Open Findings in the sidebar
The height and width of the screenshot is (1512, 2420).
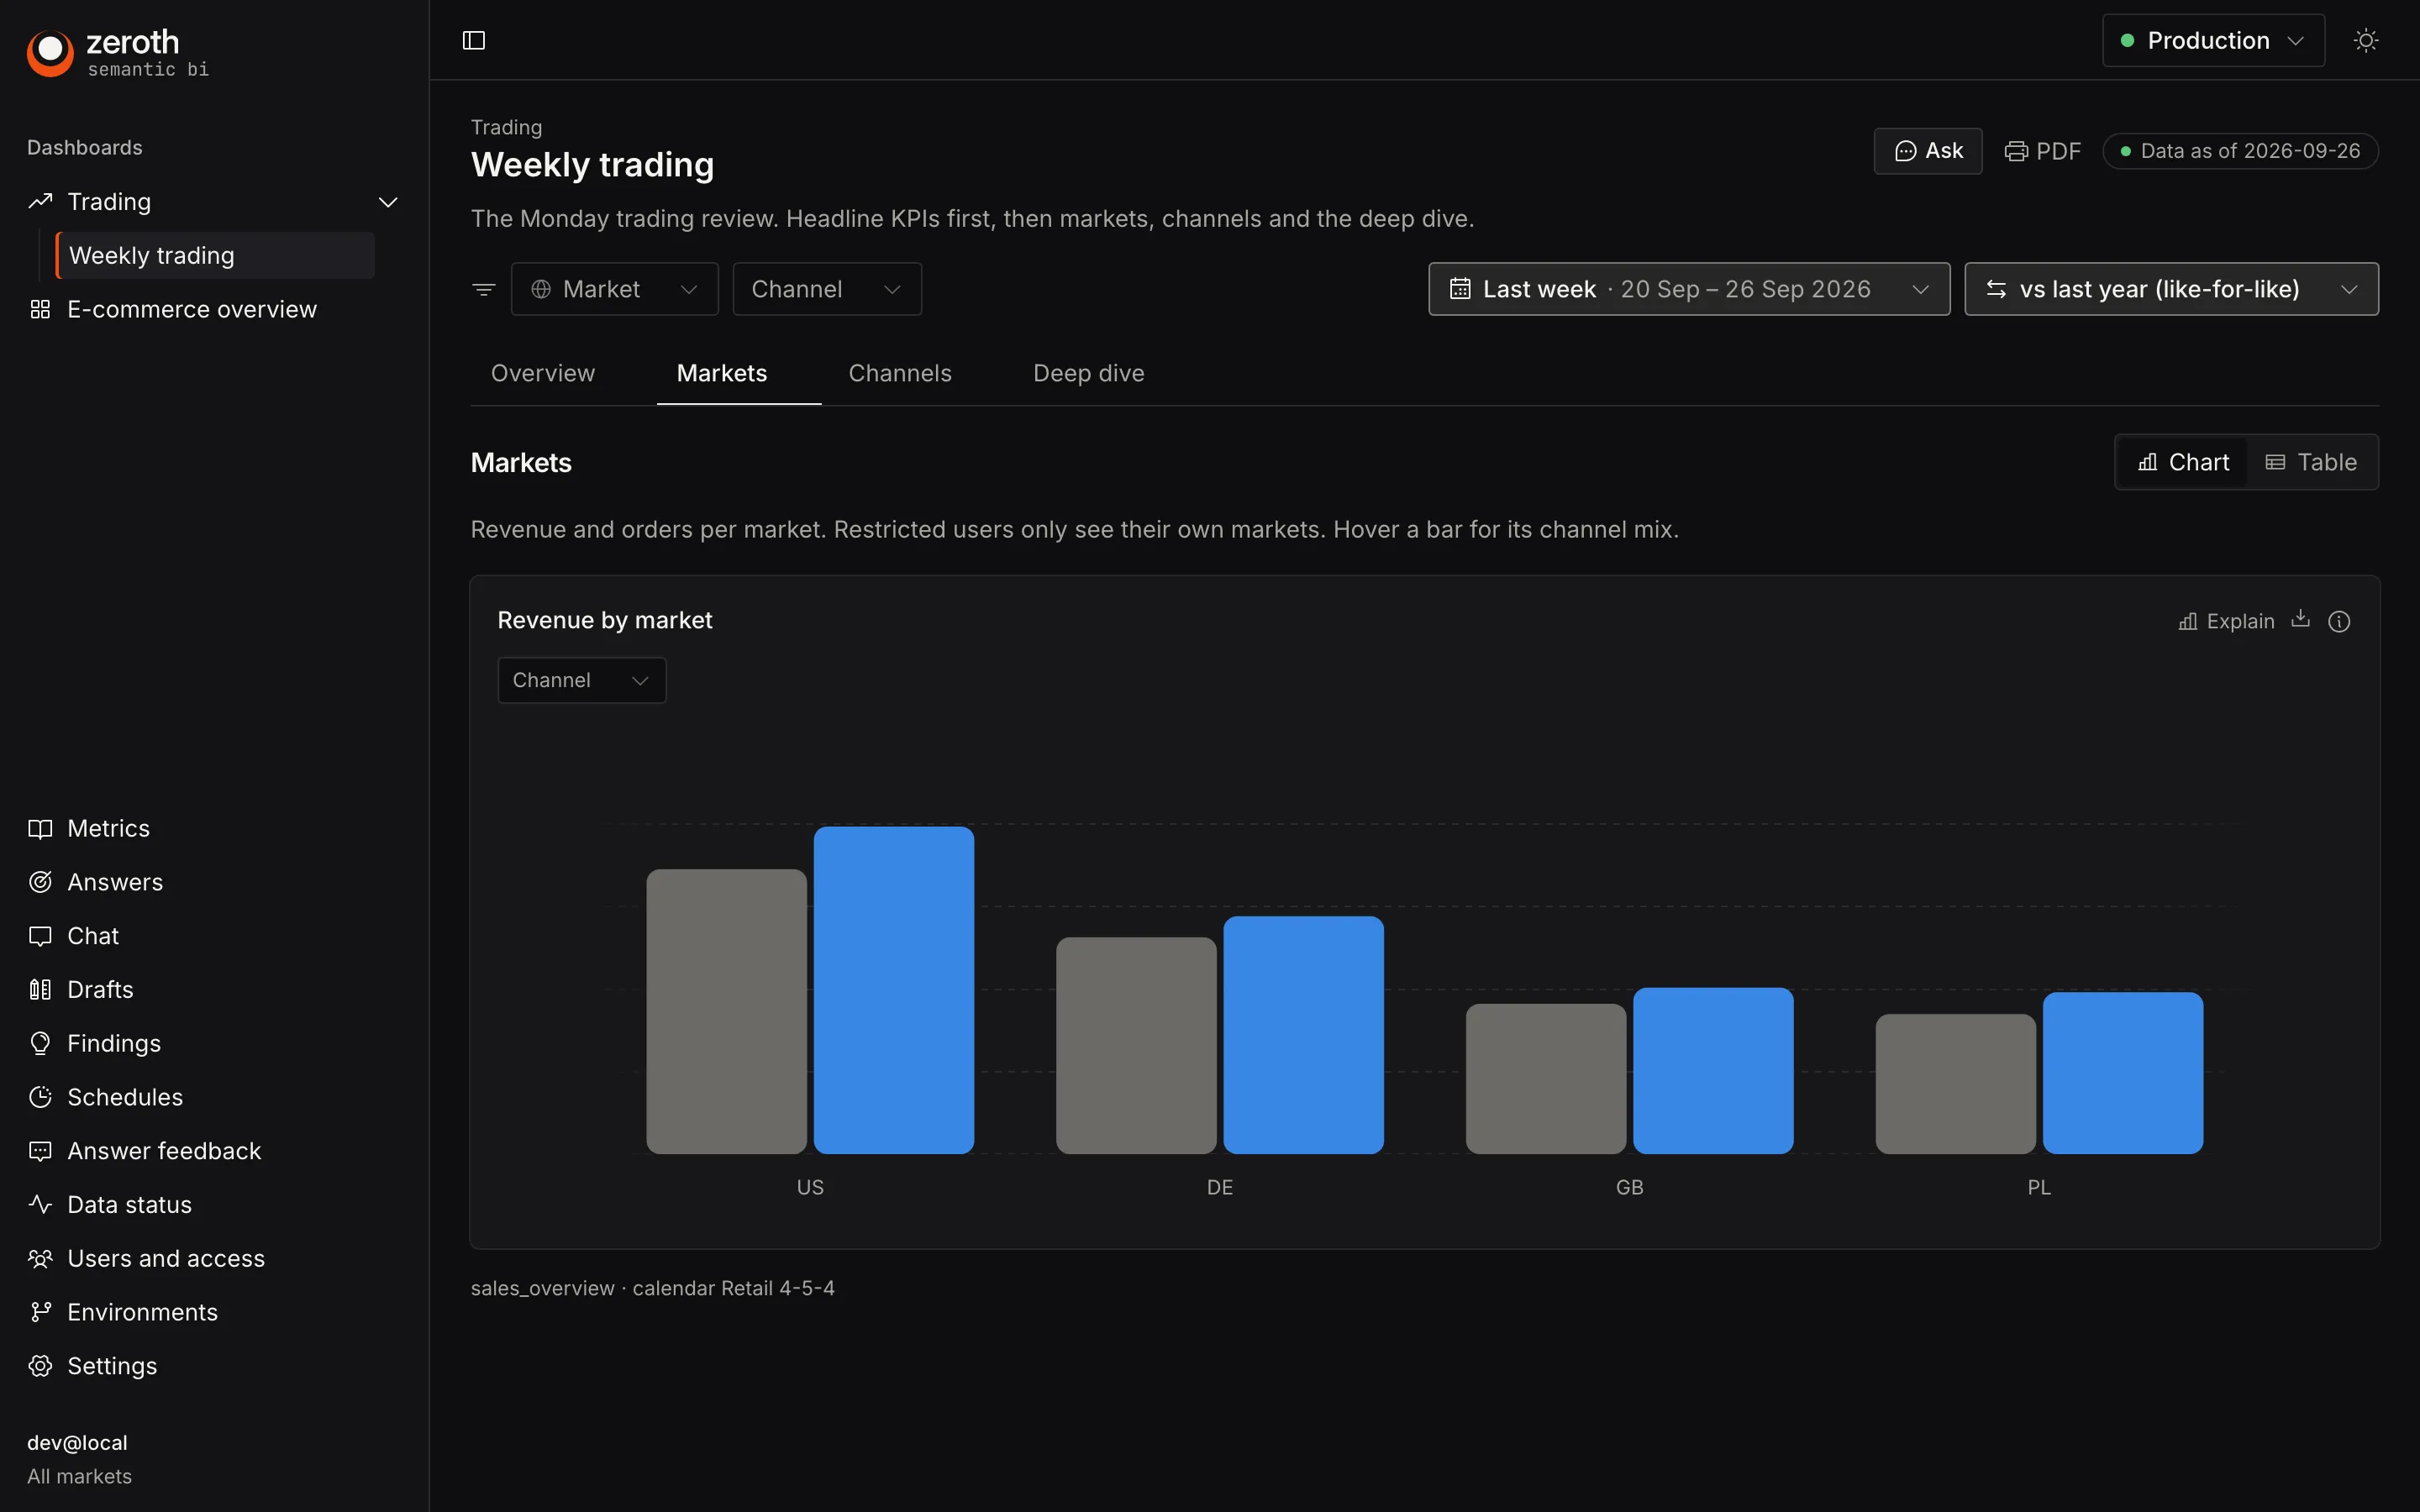pyautogui.click(x=214, y=1044)
